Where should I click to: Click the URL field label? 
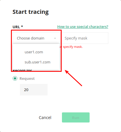pyautogui.click(x=16, y=27)
